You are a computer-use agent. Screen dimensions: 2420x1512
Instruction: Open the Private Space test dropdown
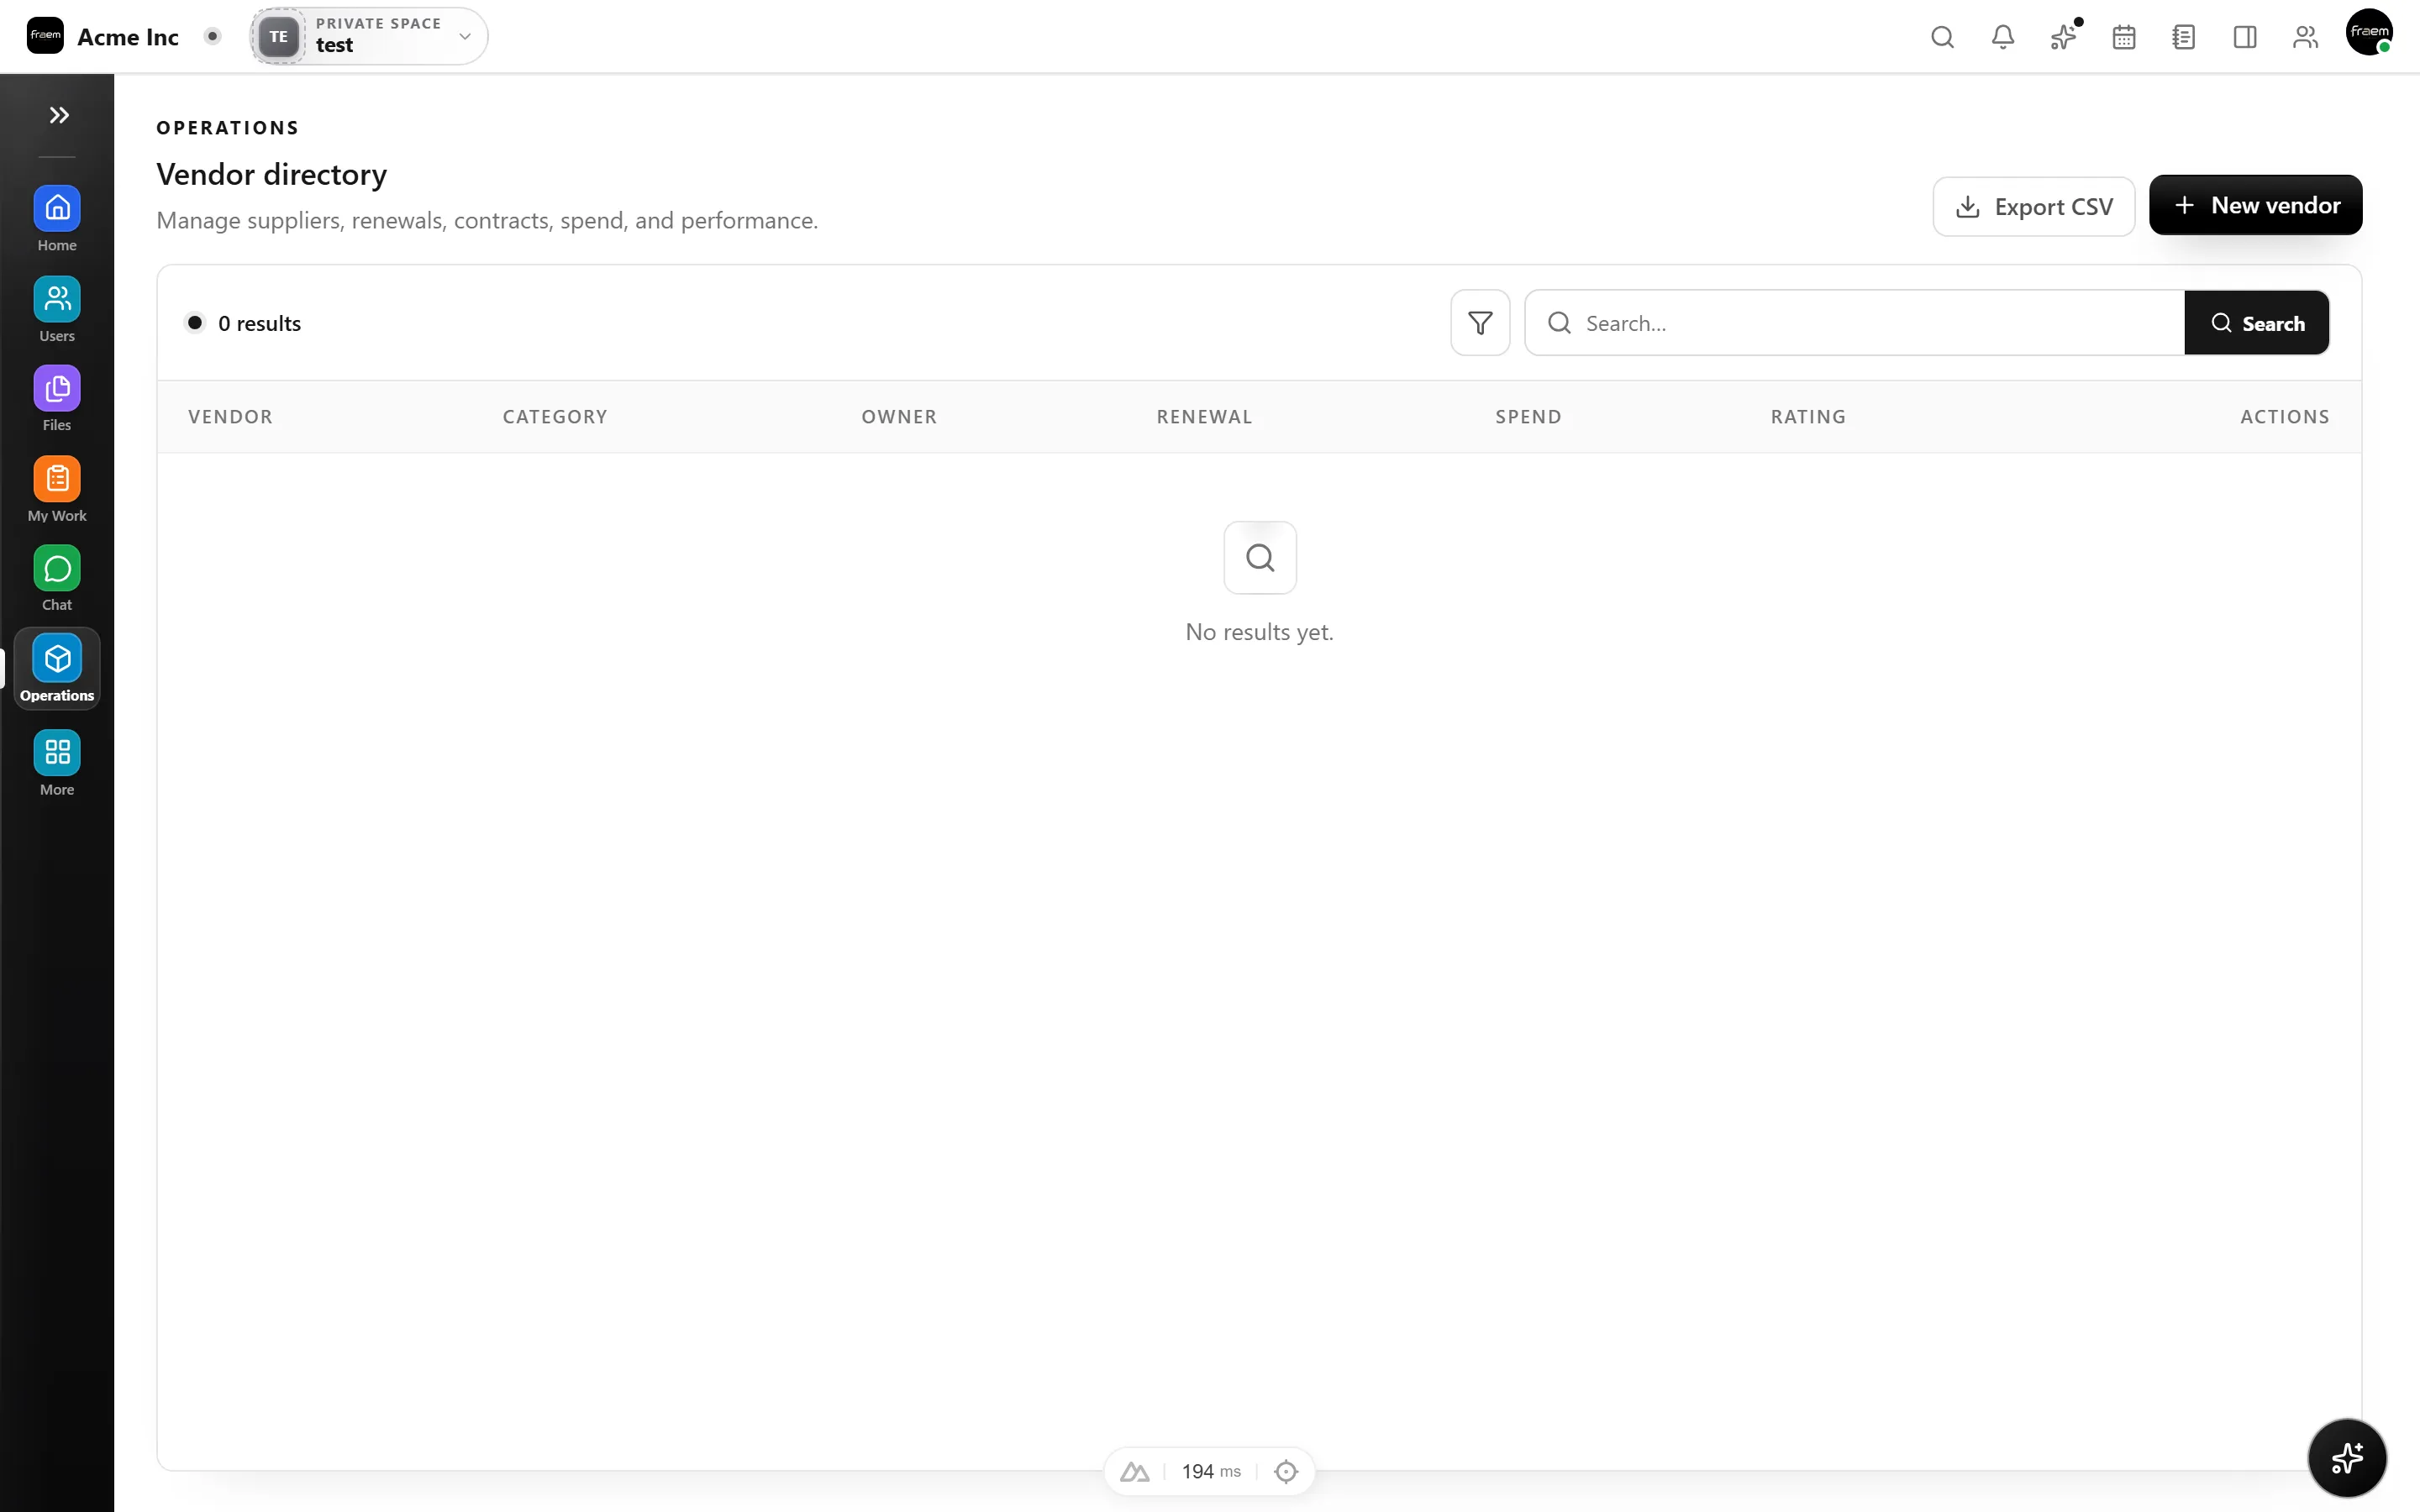coord(369,36)
